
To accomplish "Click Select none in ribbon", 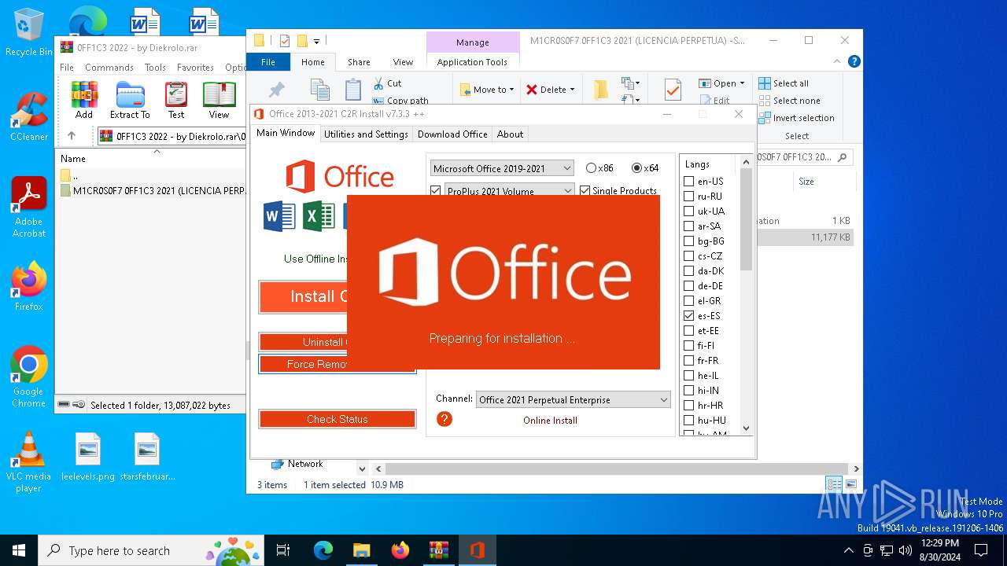I will [789, 101].
